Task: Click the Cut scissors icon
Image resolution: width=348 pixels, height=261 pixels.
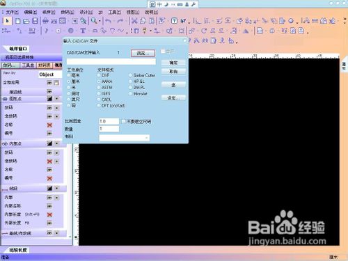Action: 134,21
